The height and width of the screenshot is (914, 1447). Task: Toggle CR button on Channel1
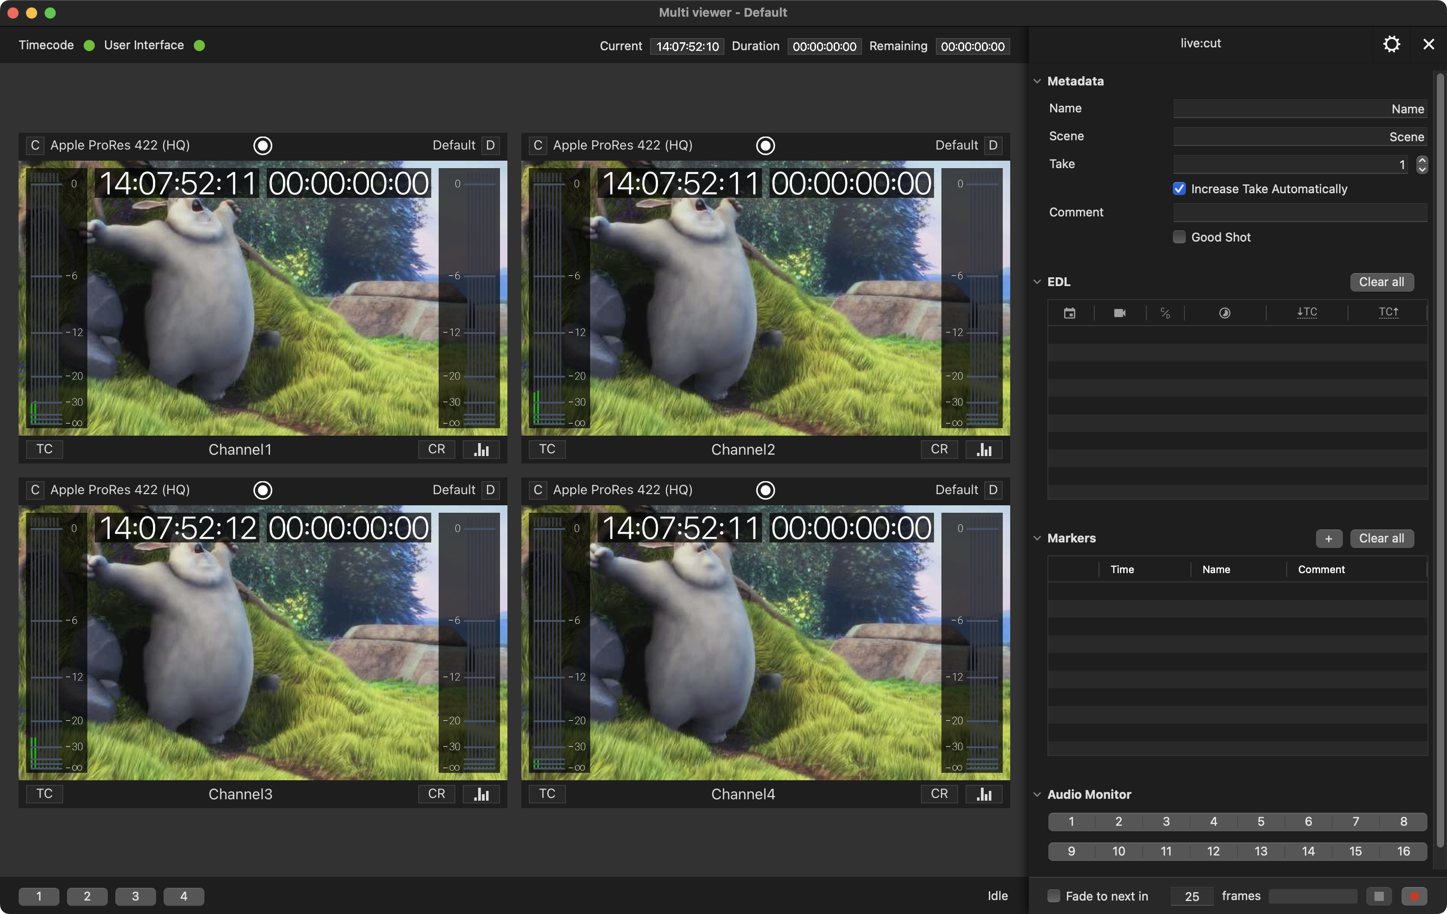coord(436,449)
